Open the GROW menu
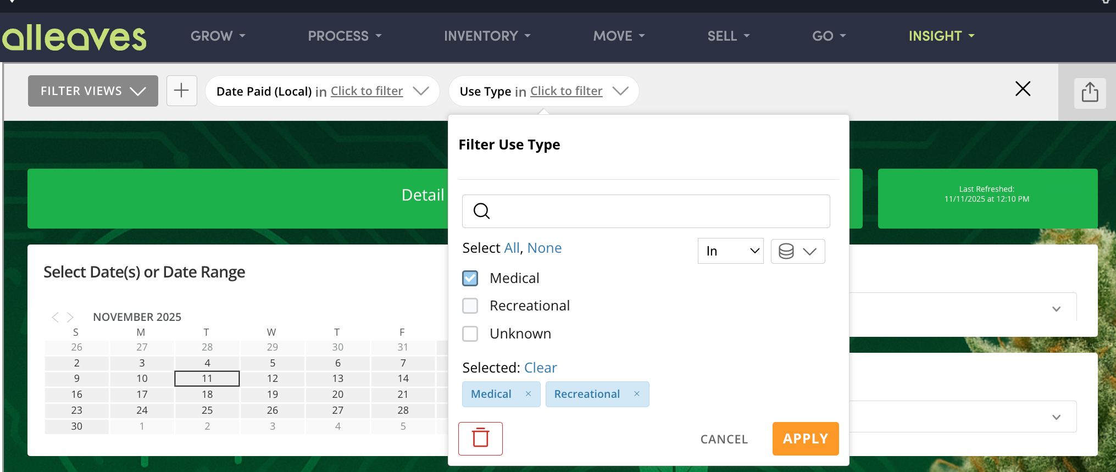The image size is (1116, 472). [x=218, y=36]
